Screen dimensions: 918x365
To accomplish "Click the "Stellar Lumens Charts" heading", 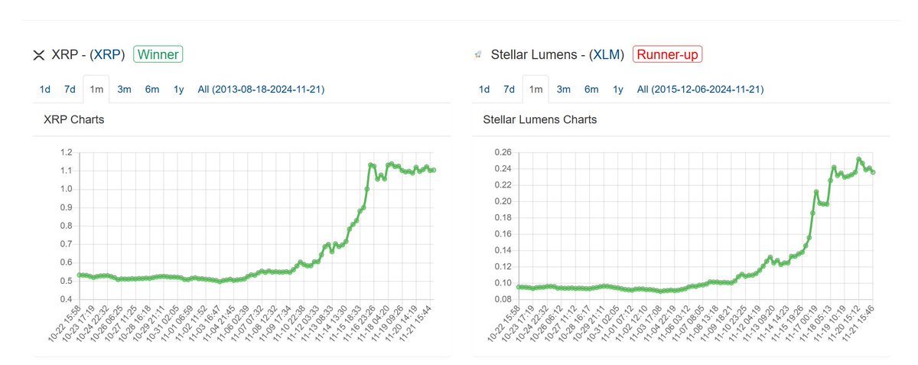I will (x=540, y=120).
